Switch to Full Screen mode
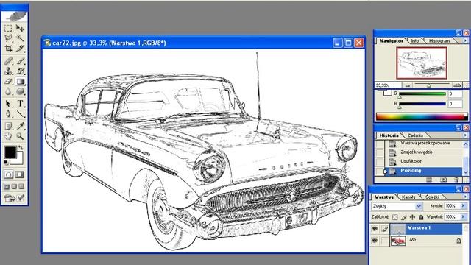This screenshot has width=471, height=265. 21,186
